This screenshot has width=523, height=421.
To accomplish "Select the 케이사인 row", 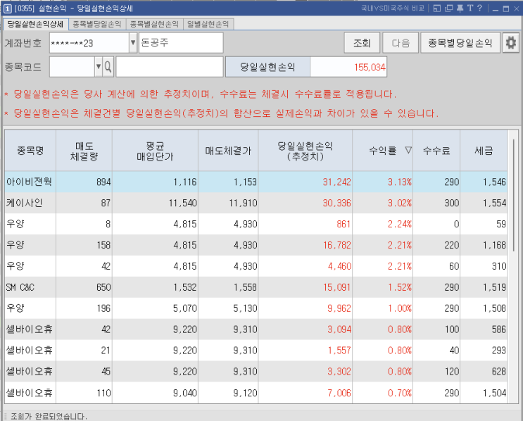I will (x=256, y=203).
